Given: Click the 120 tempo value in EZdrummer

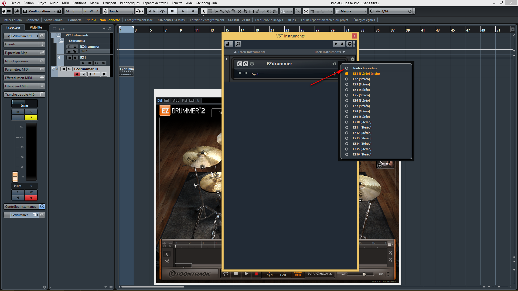Looking at the screenshot, I should 283,275.
